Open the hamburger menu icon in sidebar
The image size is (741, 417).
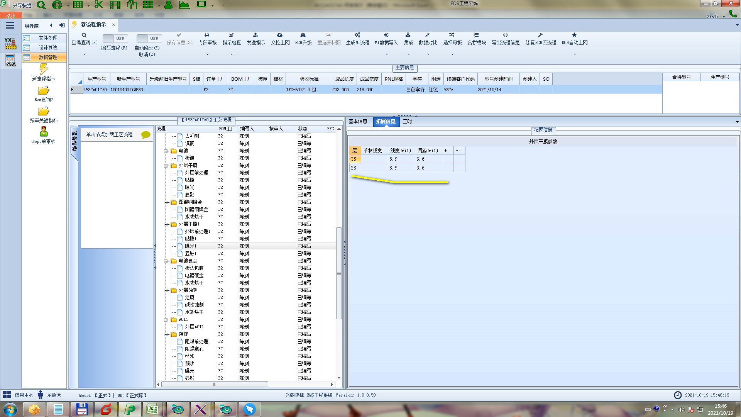pyautogui.click(x=10, y=25)
